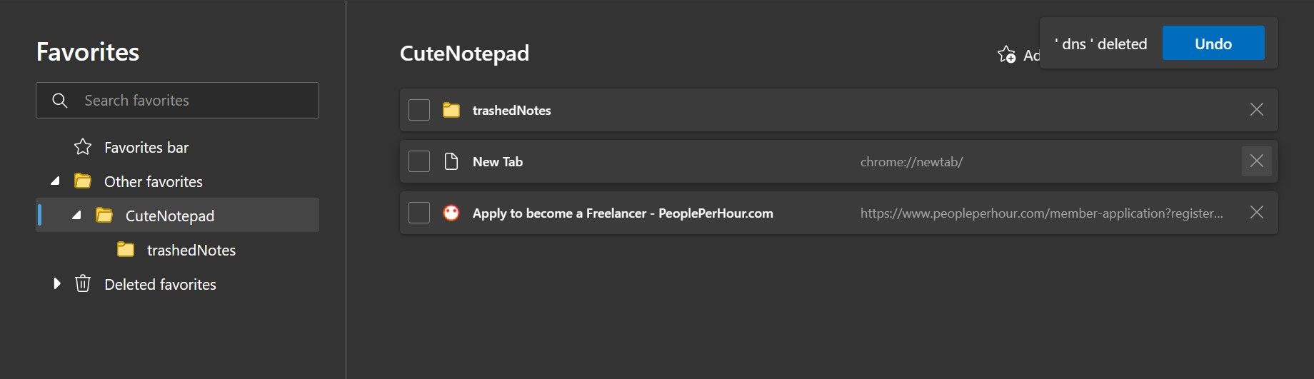The image size is (1314, 379).
Task: Open the PeoplePerHour member-application URL
Action: coord(1040,213)
